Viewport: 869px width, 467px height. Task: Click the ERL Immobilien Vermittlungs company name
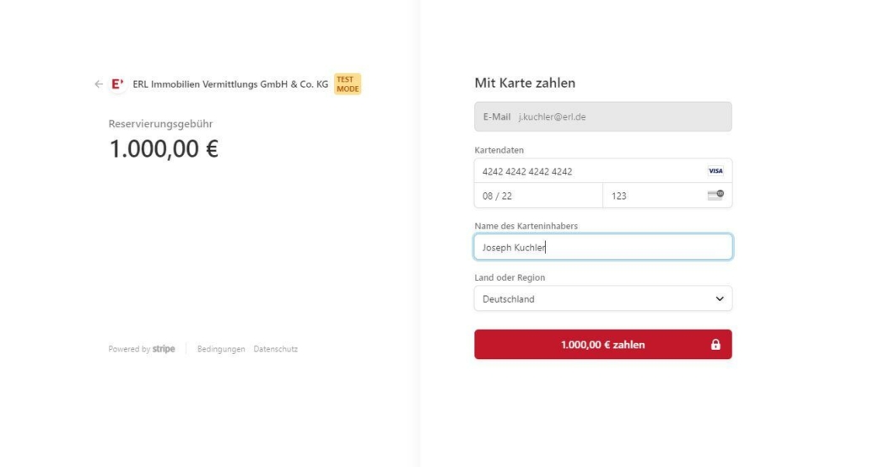pos(230,84)
